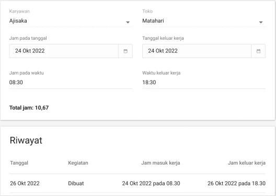Click the Total jam 10,67 text
276x196 pixels.
point(29,108)
